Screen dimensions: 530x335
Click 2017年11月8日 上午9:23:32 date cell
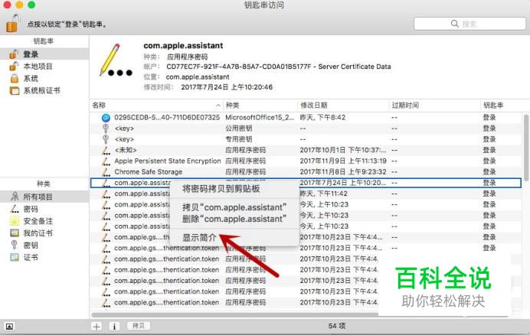tap(343, 172)
